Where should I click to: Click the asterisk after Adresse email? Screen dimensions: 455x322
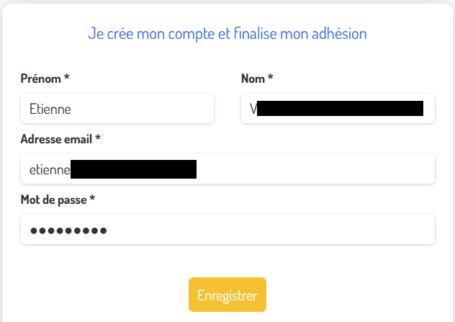click(x=98, y=139)
